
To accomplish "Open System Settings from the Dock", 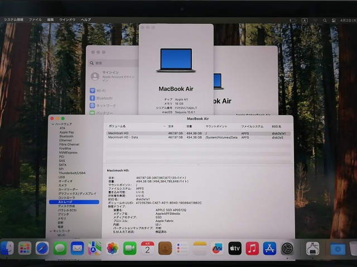I will click(x=287, y=249).
